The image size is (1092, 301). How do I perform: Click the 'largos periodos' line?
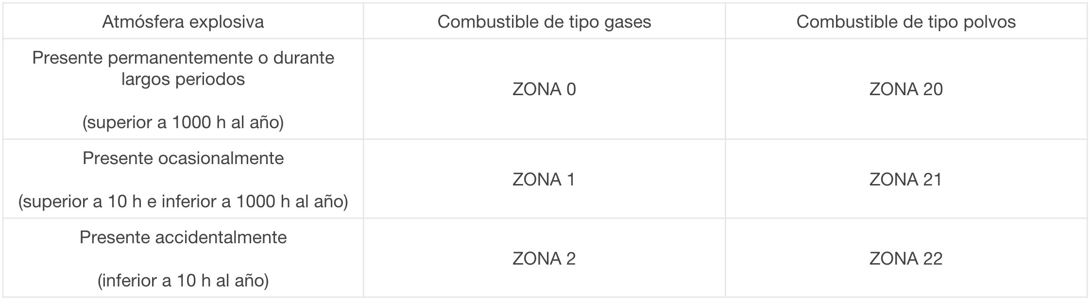(183, 79)
